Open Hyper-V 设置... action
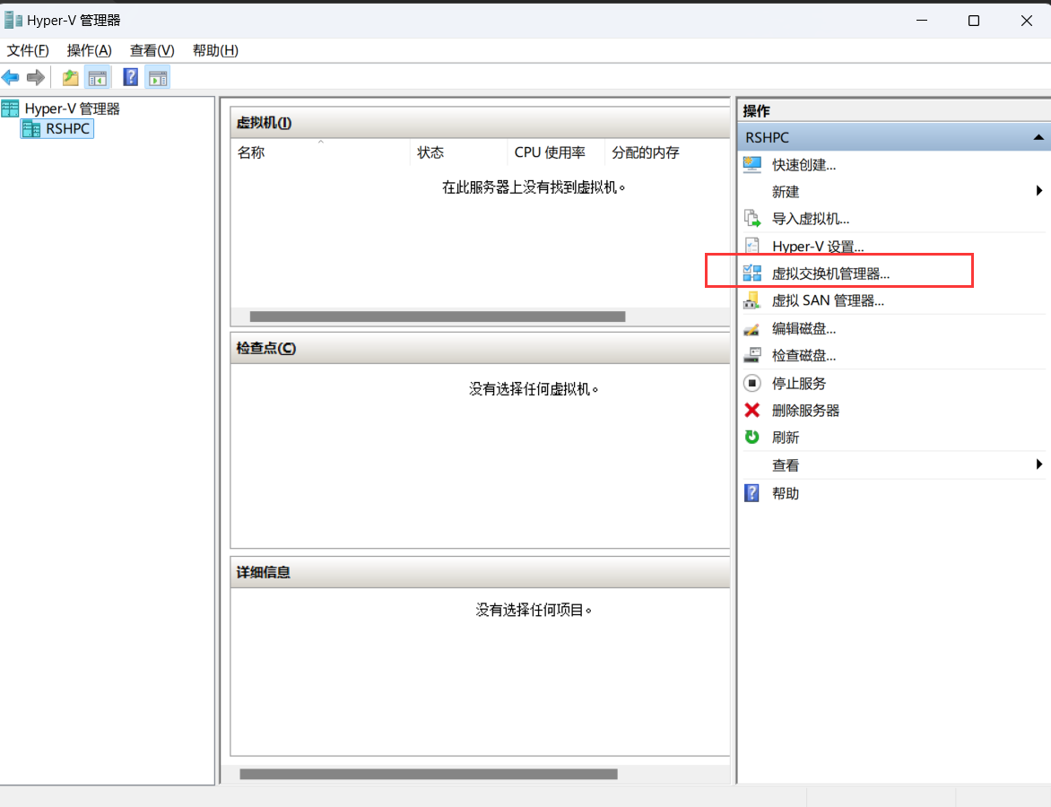Image resolution: width=1051 pixels, height=807 pixels. coord(817,247)
